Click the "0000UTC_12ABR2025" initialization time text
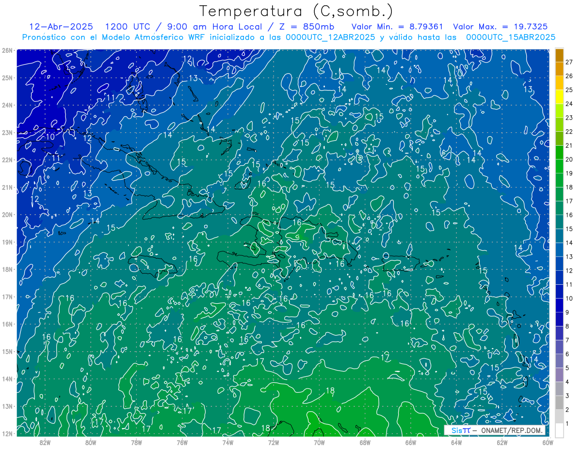582x449 pixels. (330, 37)
